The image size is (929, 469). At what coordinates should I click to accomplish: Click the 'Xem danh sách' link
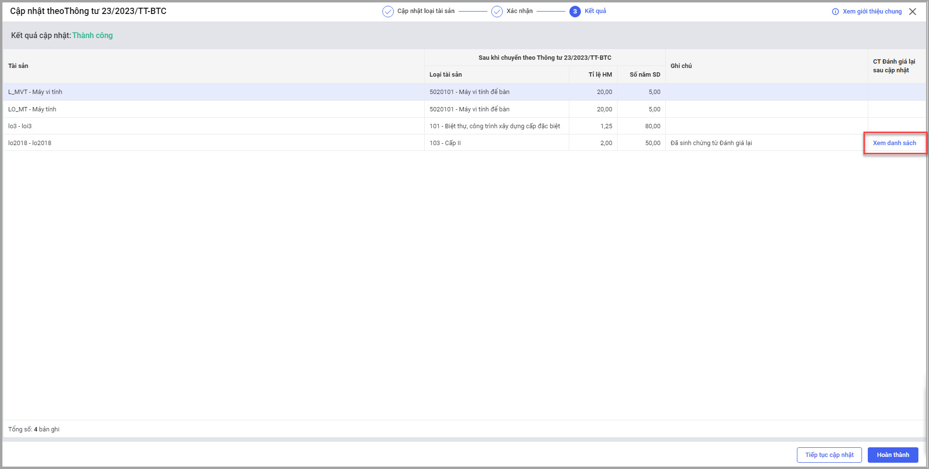[894, 143]
